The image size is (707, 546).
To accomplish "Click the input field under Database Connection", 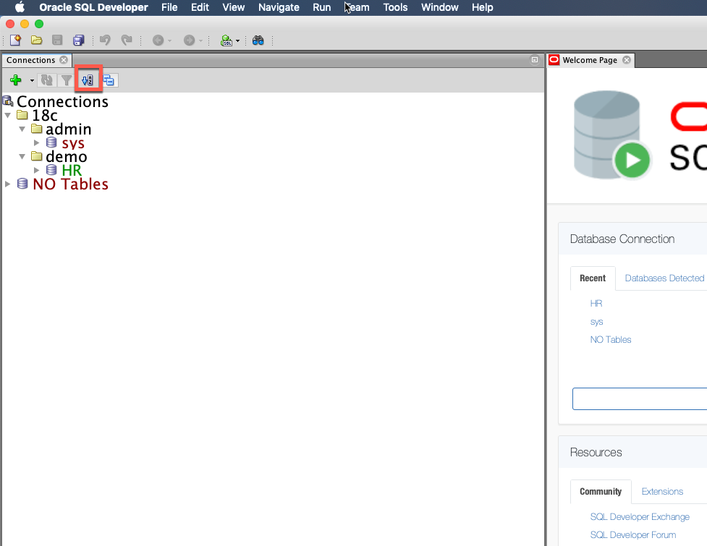I will pyautogui.click(x=640, y=398).
